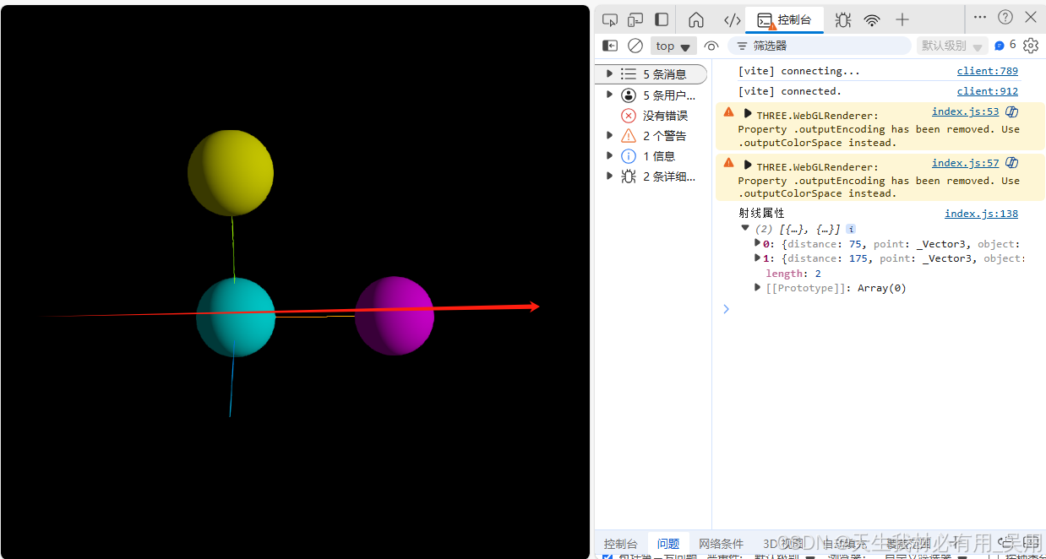Image resolution: width=1046 pixels, height=559 pixels.
Task: Expand the [[Prototype]]: Array(0) entry
Action: 758,287
